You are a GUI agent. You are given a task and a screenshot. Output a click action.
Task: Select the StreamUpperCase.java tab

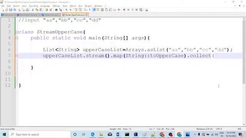pyautogui.click(x=75, y=15)
